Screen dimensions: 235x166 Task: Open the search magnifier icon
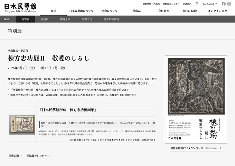coord(197,3)
